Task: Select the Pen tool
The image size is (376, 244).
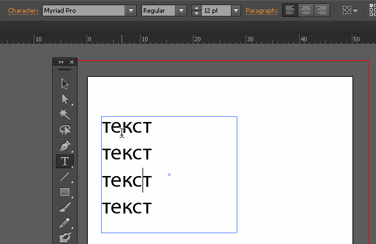Action: pos(65,146)
